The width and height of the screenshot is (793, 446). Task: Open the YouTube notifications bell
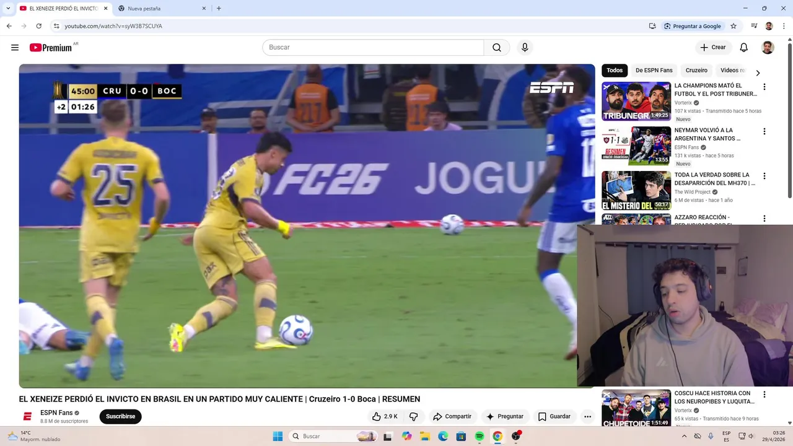[x=744, y=48]
